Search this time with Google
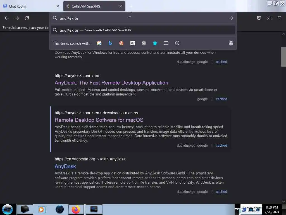Image resolution: width=286 pixels, height=215 pixels. pyautogui.click(x=99, y=43)
